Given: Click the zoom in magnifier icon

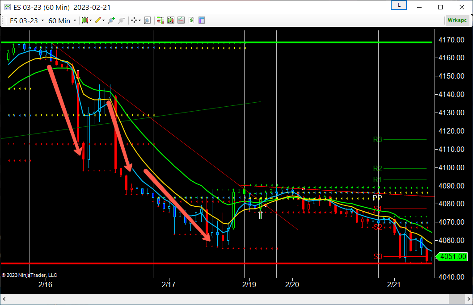Looking at the screenshot, I should click(111, 21).
